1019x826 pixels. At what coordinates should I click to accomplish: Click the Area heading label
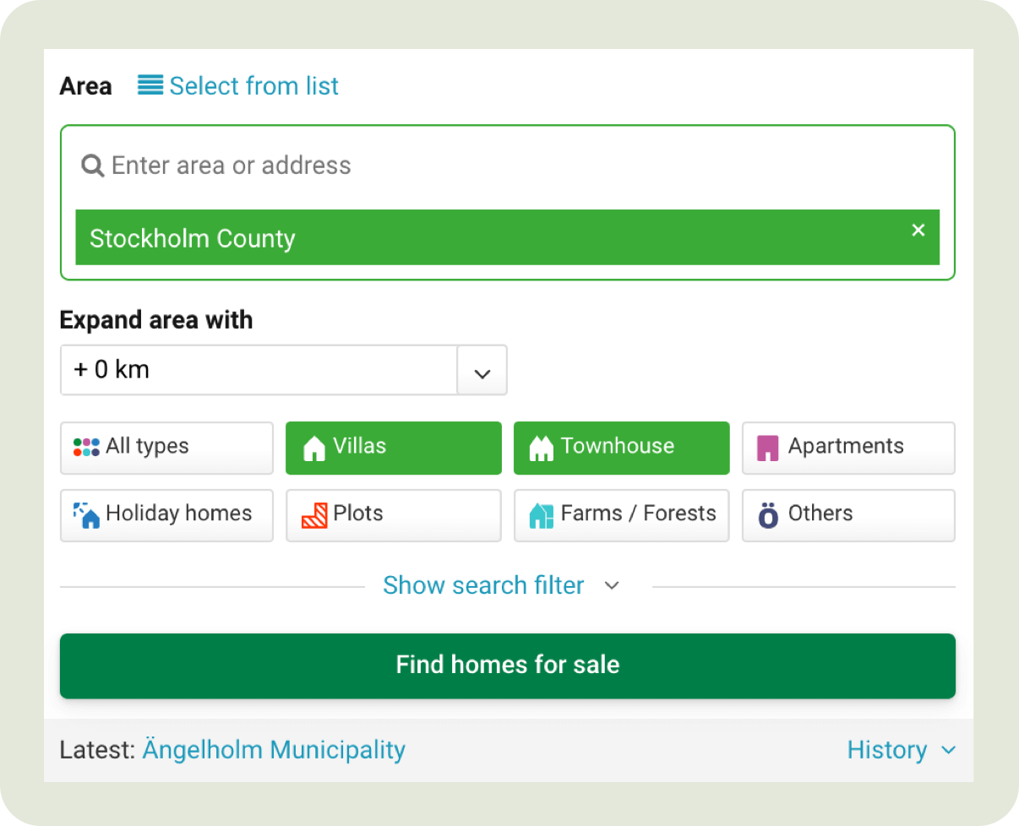[x=85, y=85]
